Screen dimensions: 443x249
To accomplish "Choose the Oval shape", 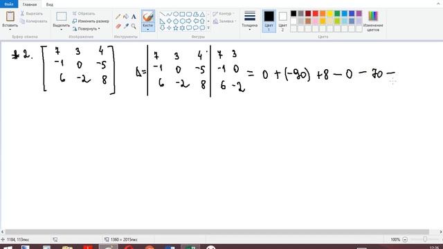I will pyautogui.click(x=176, y=14).
